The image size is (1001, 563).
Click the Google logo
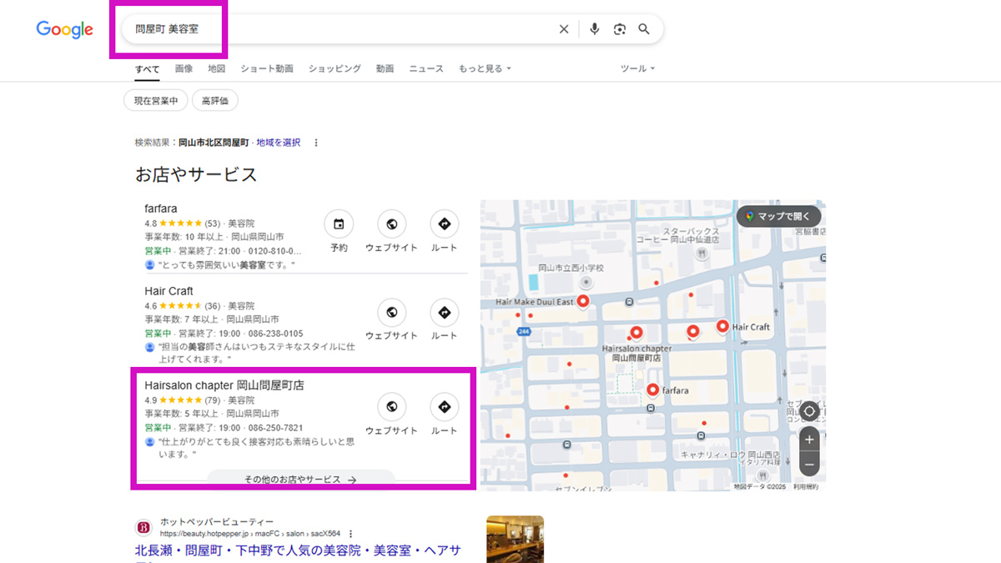(x=64, y=29)
